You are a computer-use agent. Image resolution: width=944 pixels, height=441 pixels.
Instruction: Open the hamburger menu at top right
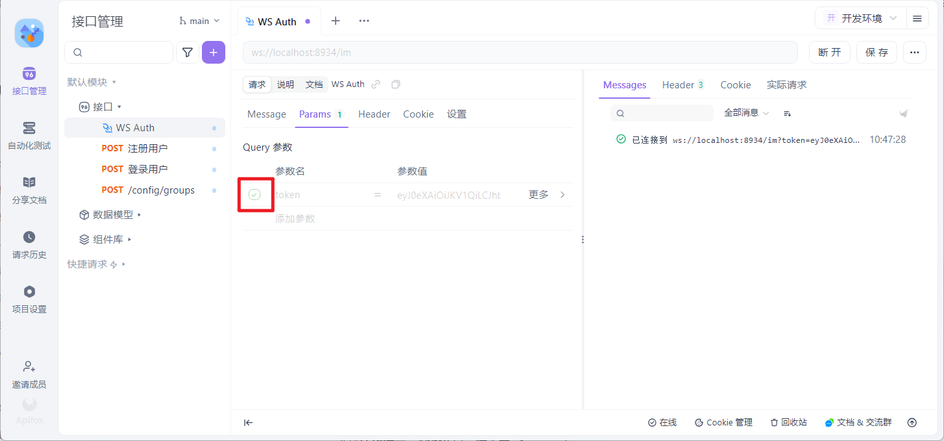(917, 18)
